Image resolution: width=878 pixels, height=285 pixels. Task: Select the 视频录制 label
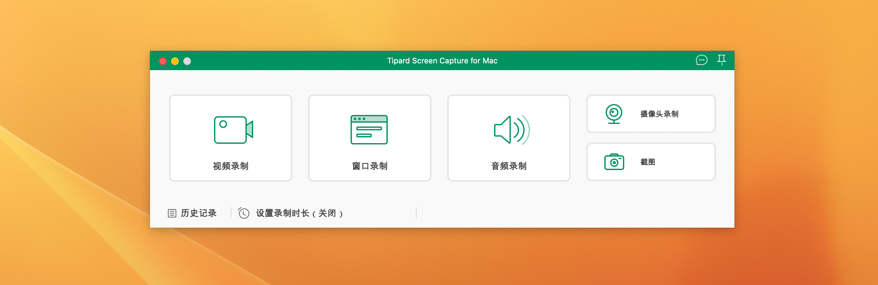(x=230, y=166)
